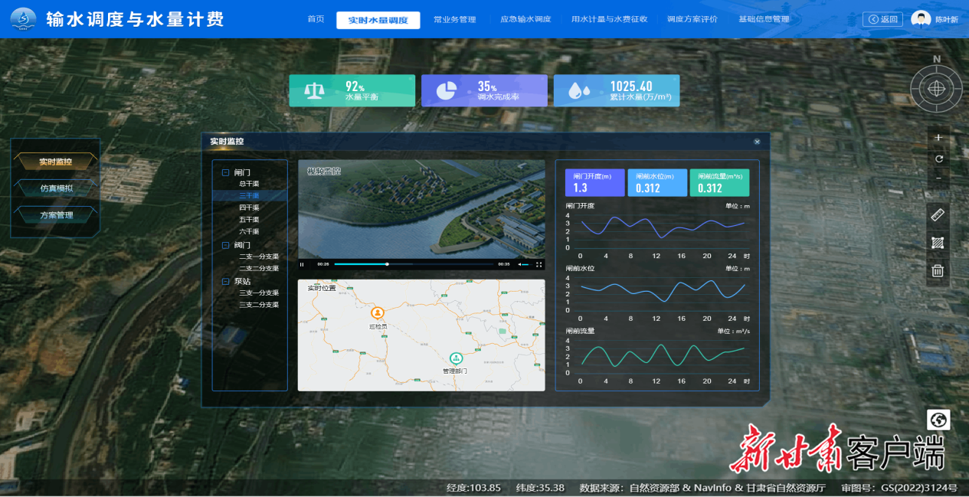Zoom in the map with plus button

(x=938, y=138)
